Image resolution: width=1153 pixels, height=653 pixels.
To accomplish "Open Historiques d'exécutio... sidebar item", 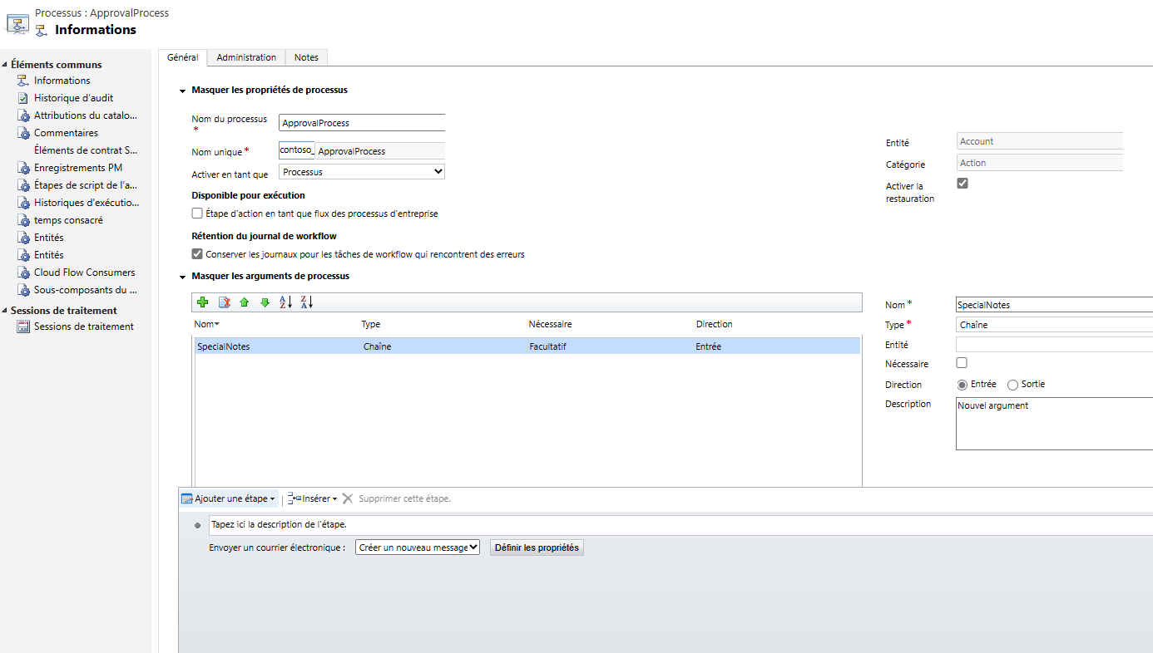I will [86, 203].
